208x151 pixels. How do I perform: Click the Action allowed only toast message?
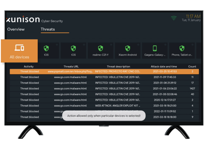point(104,116)
